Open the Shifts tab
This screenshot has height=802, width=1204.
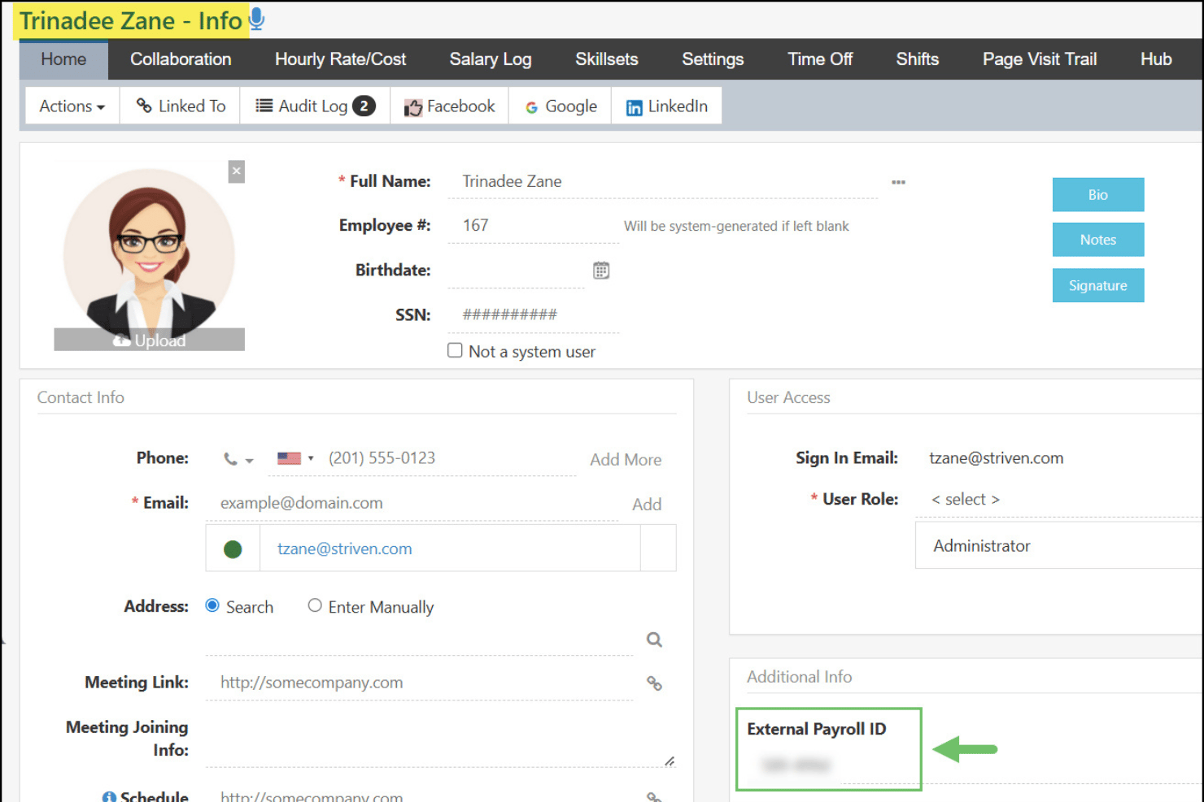[x=918, y=59]
